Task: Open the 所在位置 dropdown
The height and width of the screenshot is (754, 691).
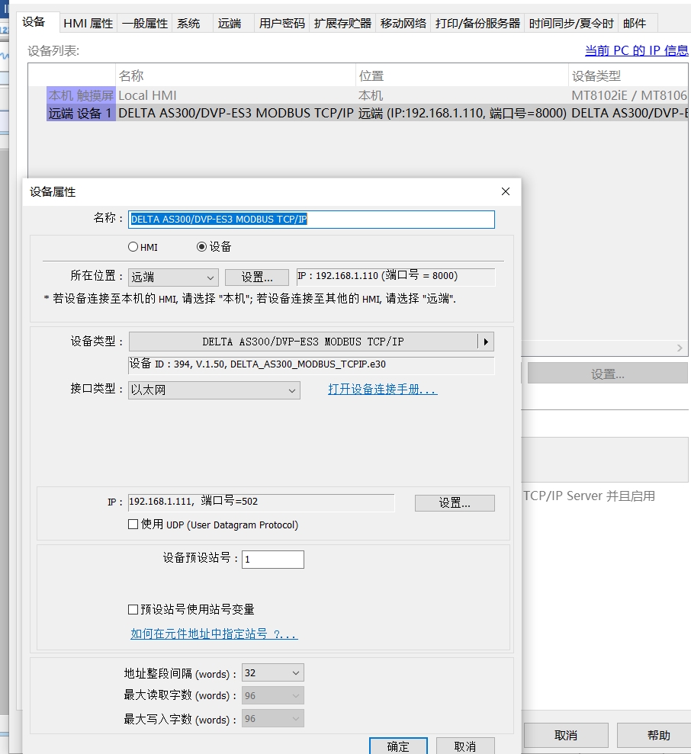Action: pyautogui.click(x=173, y=278)
